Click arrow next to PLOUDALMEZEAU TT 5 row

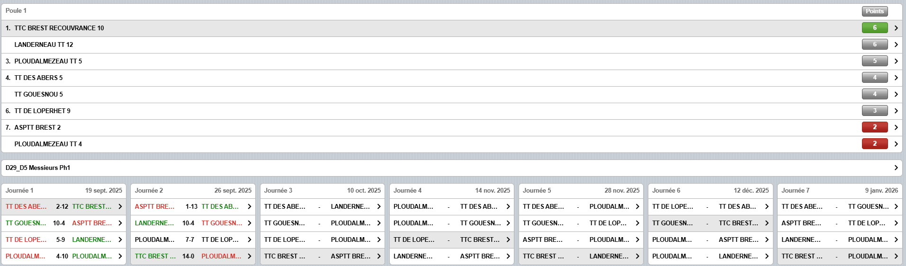click(x=896, y=61)
